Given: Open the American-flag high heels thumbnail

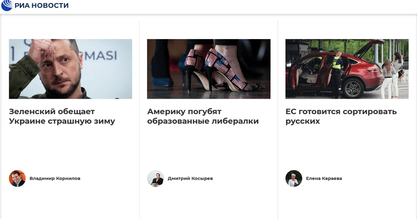Looking at the screenshot, I should point(209,69).
